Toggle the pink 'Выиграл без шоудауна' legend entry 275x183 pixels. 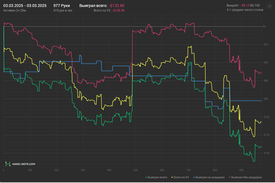click(x=245, y=177)
